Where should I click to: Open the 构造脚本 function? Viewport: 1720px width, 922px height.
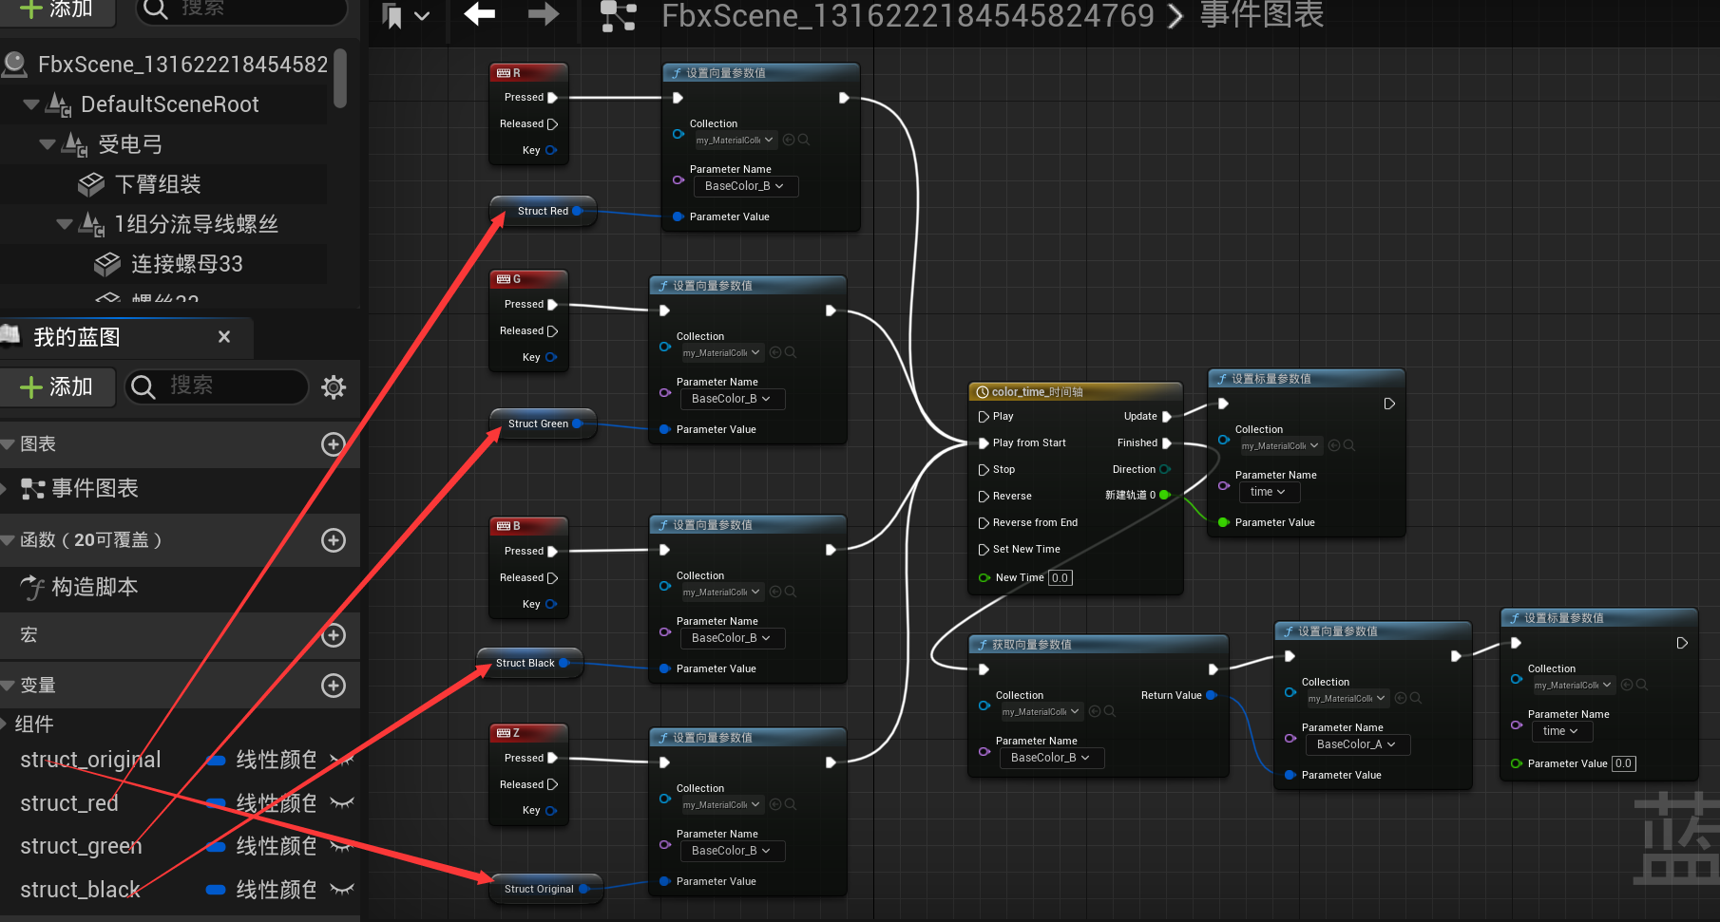(94, 587)
